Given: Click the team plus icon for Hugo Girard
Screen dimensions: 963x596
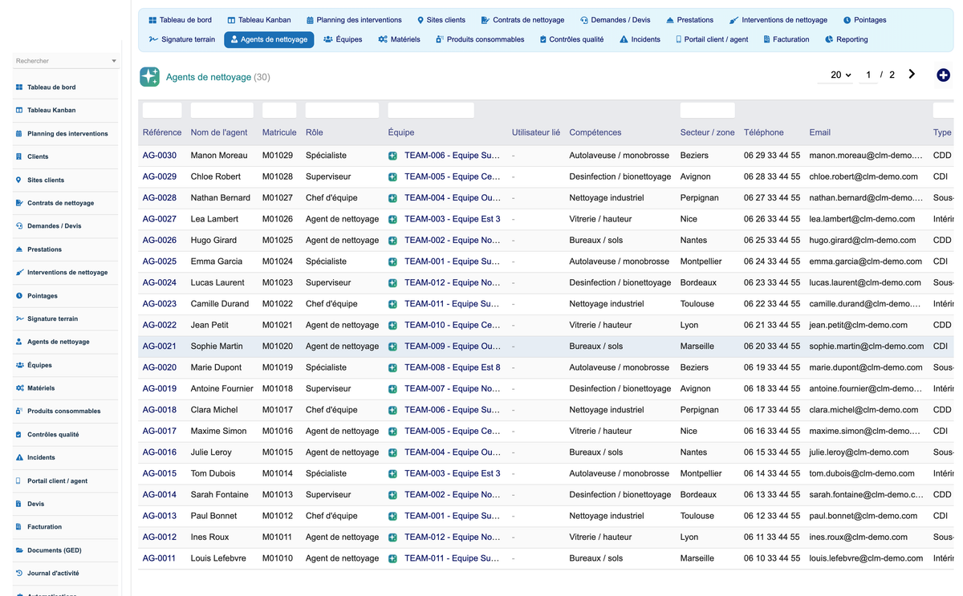Looking at the screenshot, I should 392,241.
